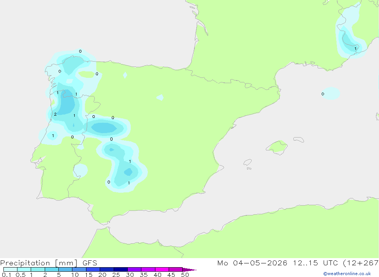Click the '30' legend scale label
The image size is (379, 277).
coord(130,275)
